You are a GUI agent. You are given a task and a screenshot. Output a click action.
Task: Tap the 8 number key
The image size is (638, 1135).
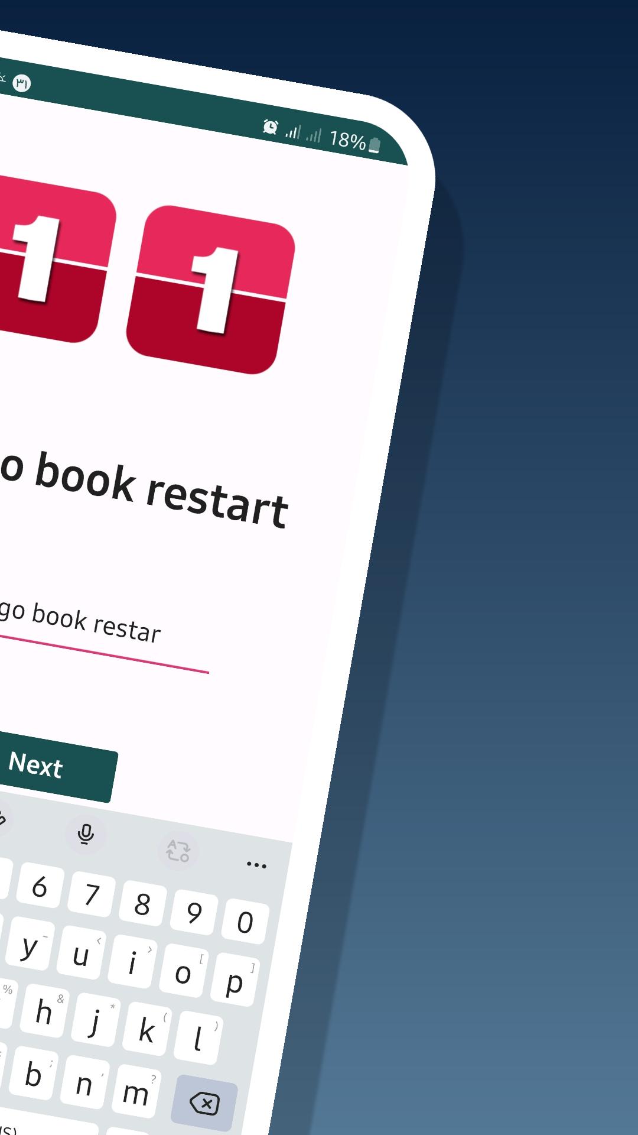point(142,904)
